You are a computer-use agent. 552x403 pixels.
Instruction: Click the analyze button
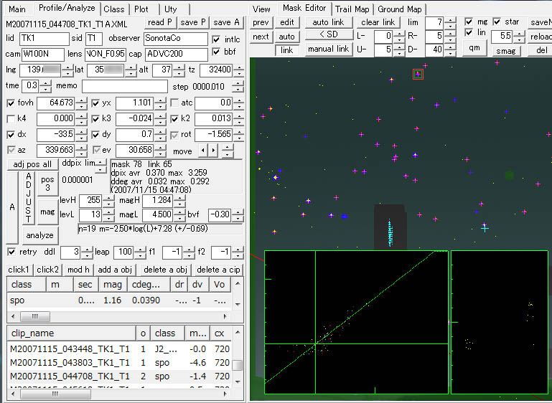[39, 235]
